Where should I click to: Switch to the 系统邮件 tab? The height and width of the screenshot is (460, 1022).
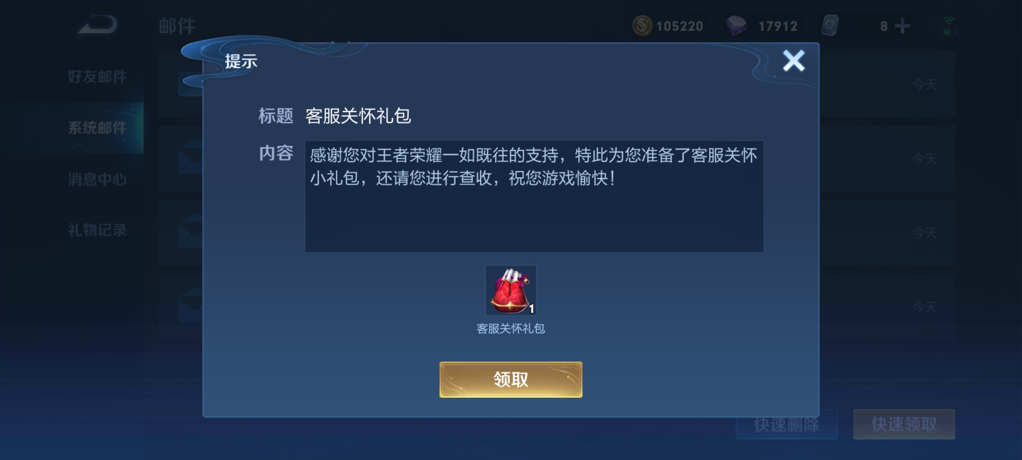coord(97,128)
